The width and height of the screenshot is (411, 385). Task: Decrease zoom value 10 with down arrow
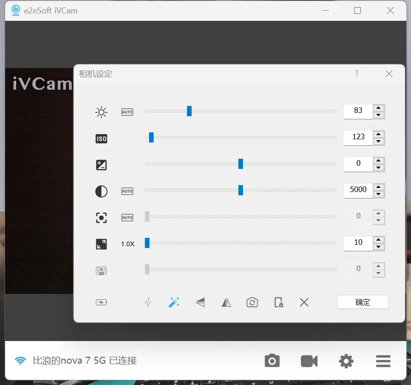379,247
